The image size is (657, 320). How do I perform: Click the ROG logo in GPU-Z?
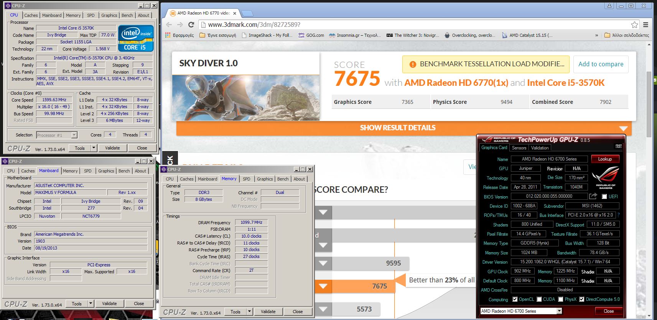click(606, 177)
